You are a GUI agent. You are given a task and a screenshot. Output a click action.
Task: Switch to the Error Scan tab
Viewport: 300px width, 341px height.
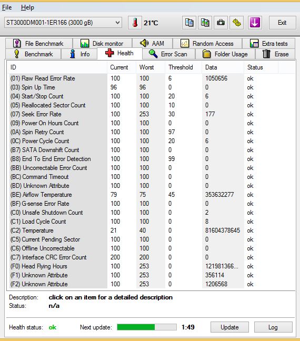168,54
